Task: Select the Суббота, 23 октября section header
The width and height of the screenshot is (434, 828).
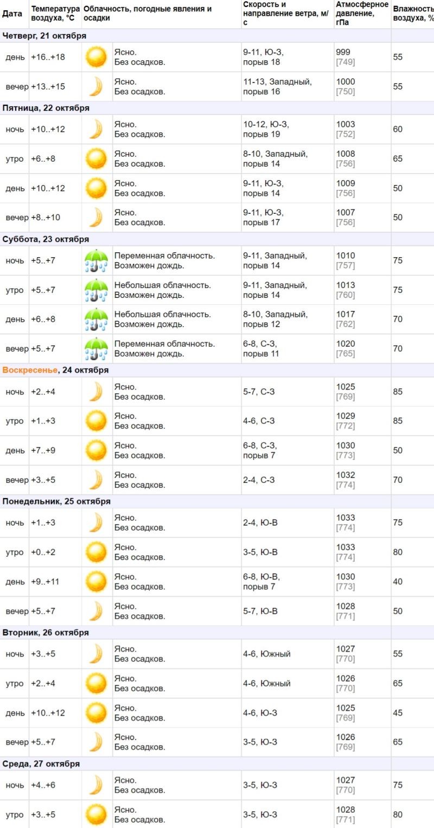Action: point(46,239)
